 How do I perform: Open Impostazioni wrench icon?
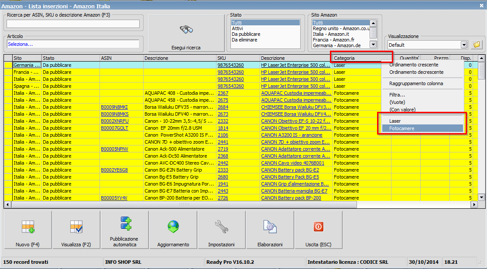coord(221,227)
